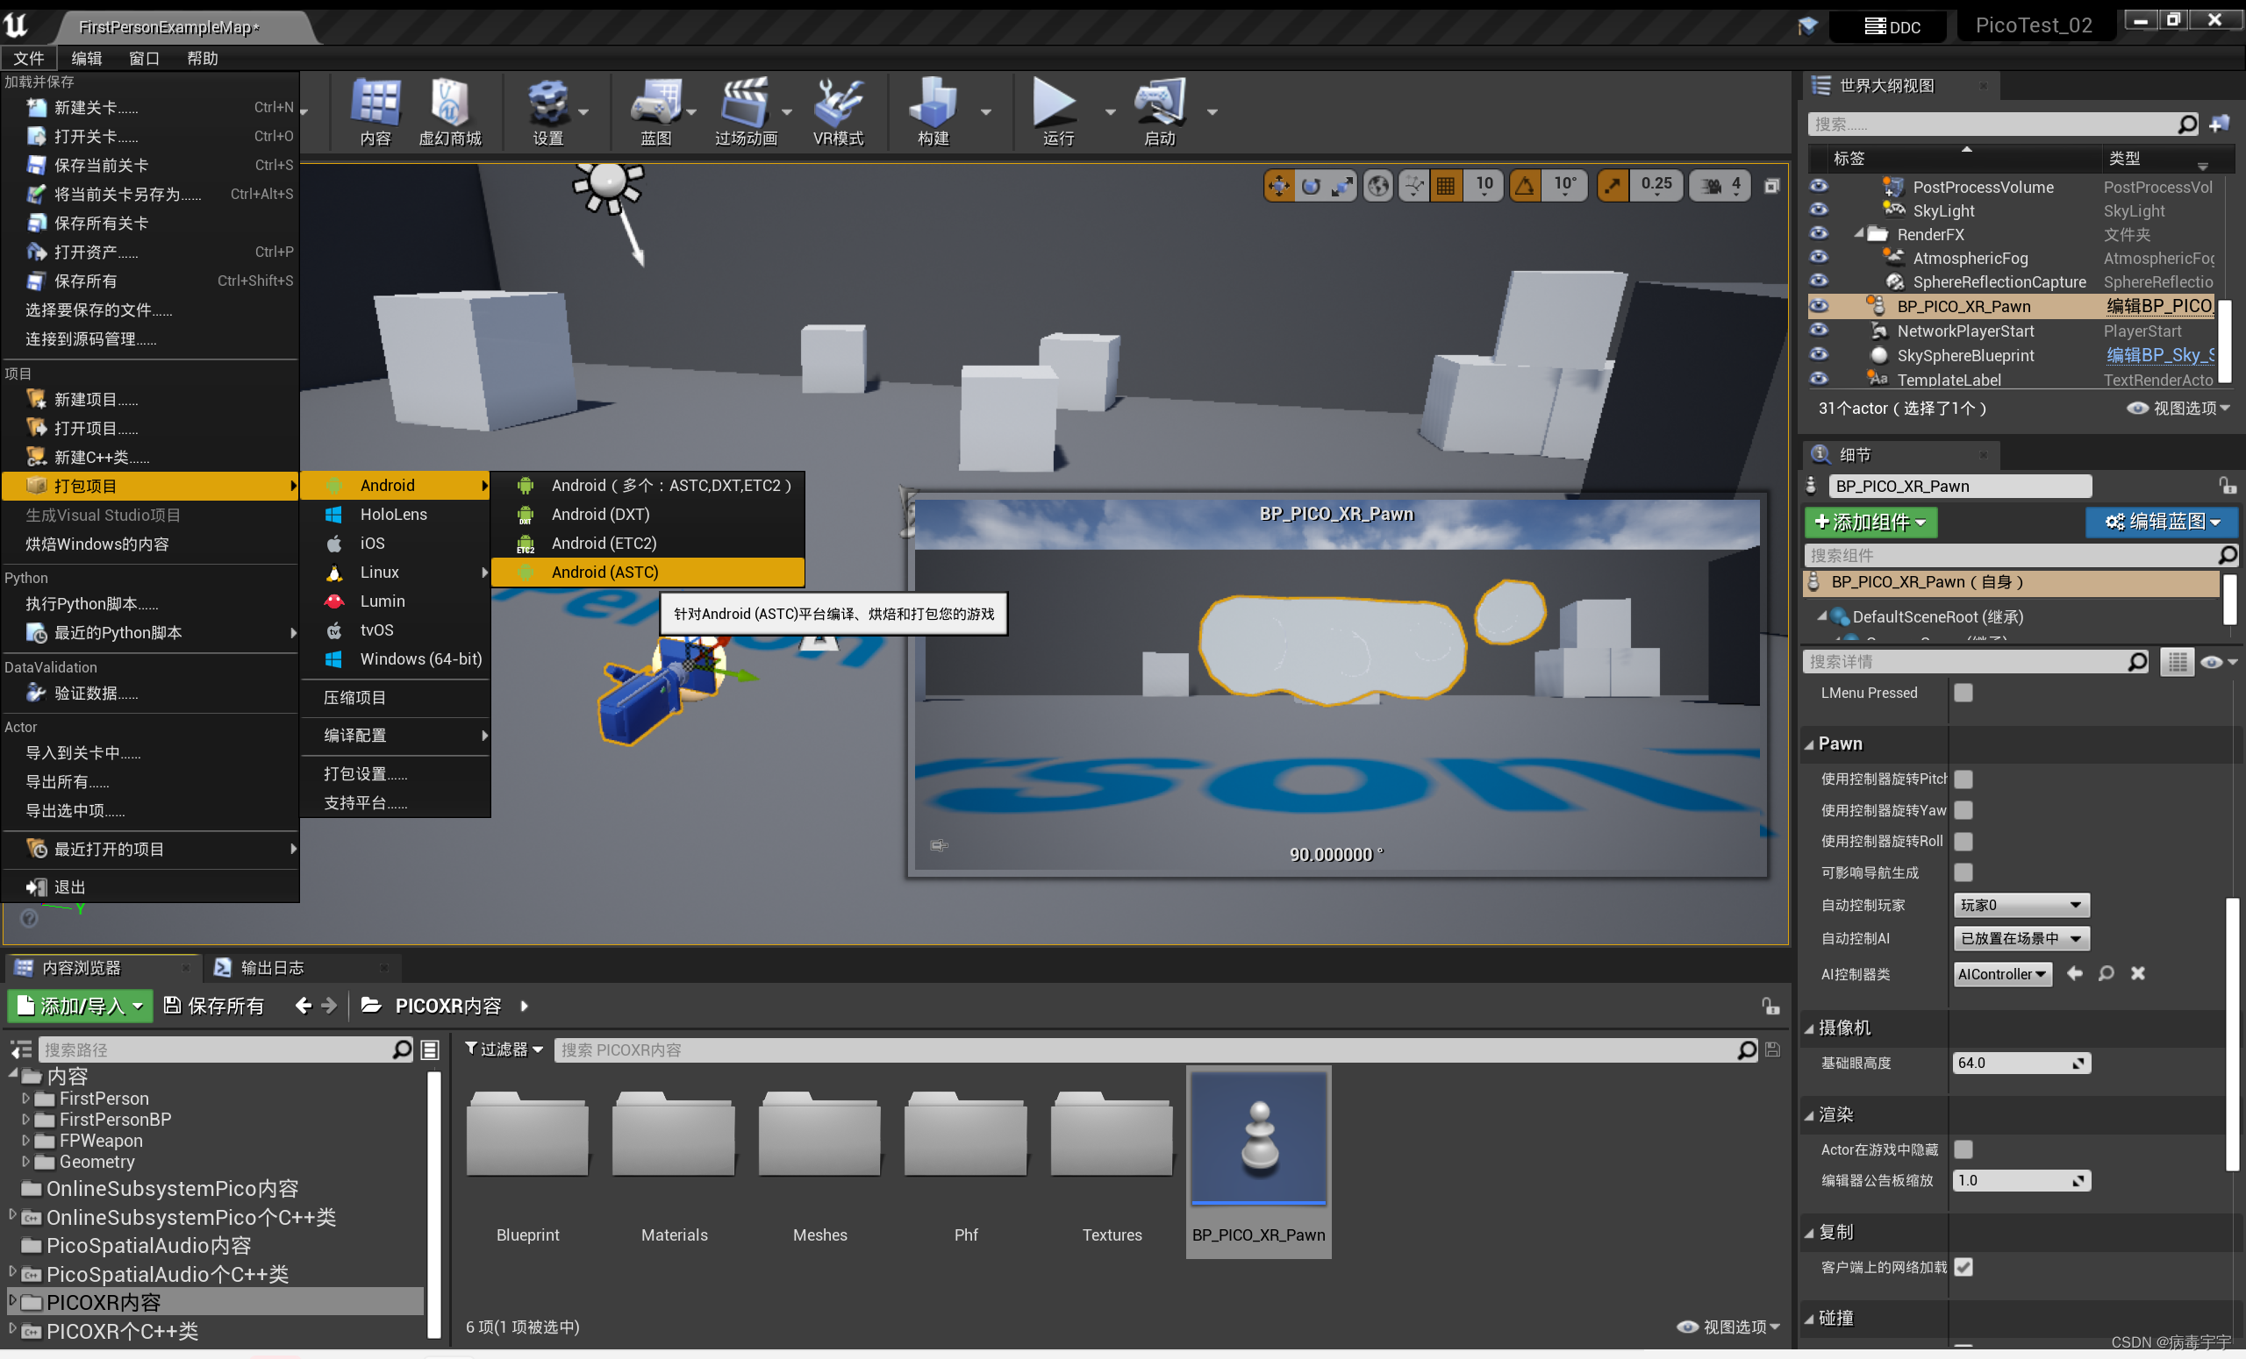Click the 编辑蓝图 button

pos(2160,522)
